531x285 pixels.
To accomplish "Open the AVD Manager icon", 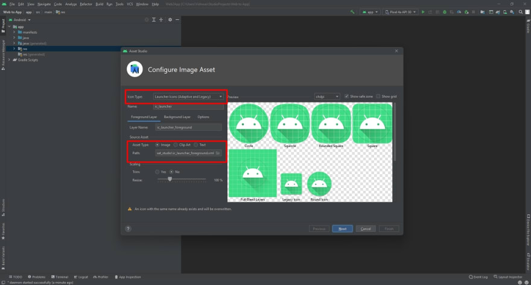I will [x=505, y=12].
